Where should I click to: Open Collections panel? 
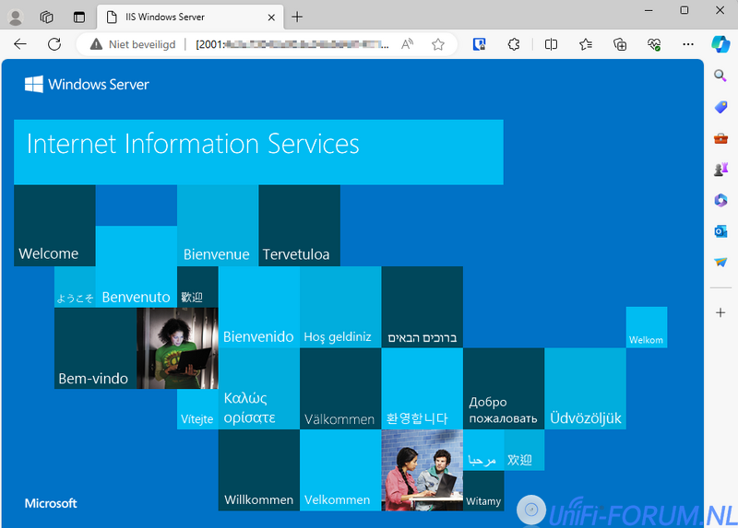coord(620,44)
